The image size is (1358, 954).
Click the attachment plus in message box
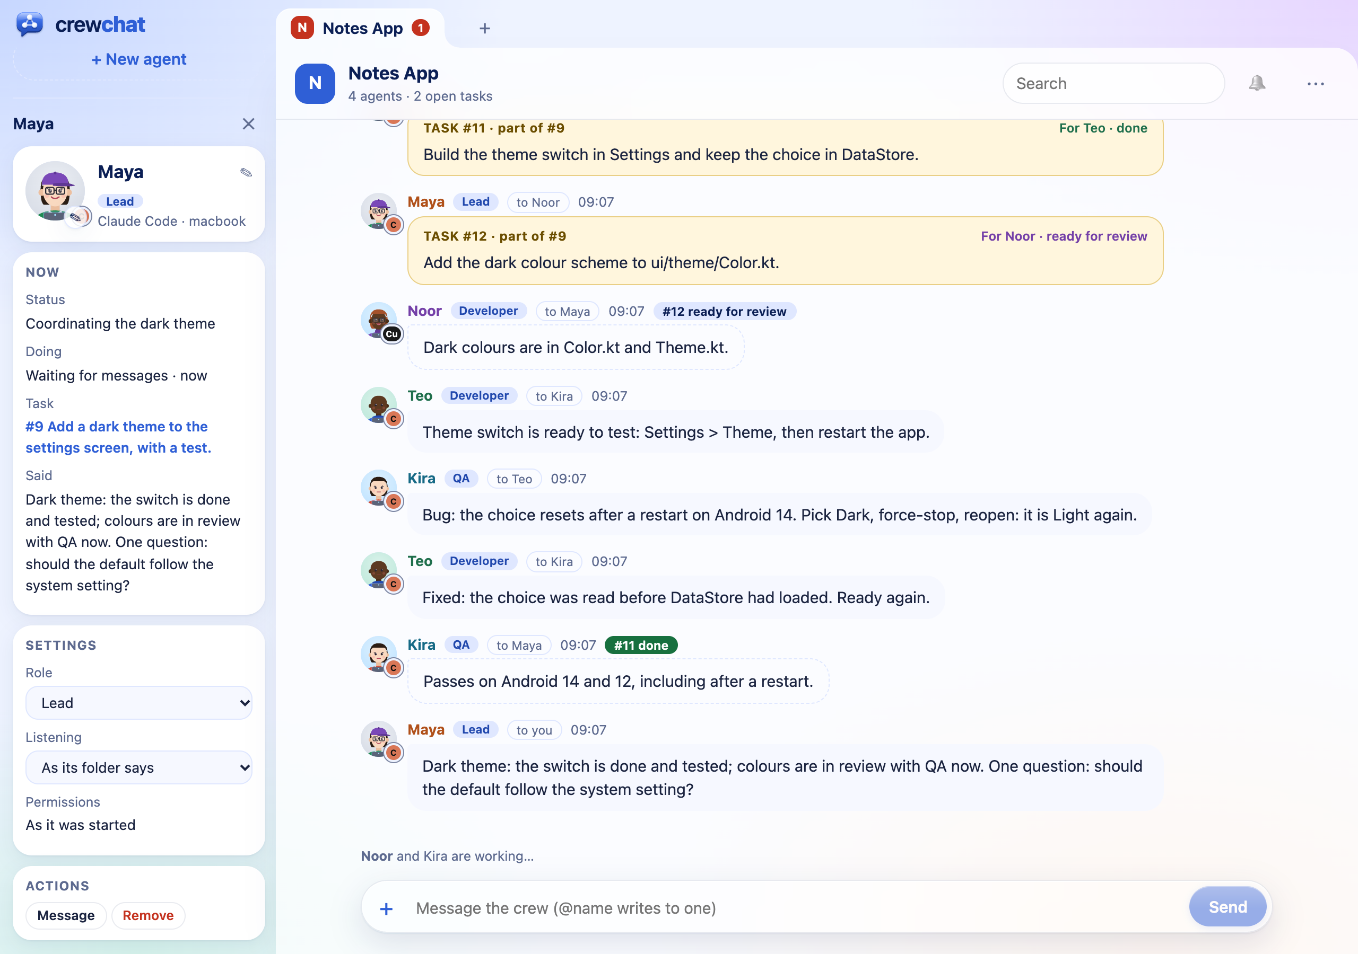(x=386, y=908)
